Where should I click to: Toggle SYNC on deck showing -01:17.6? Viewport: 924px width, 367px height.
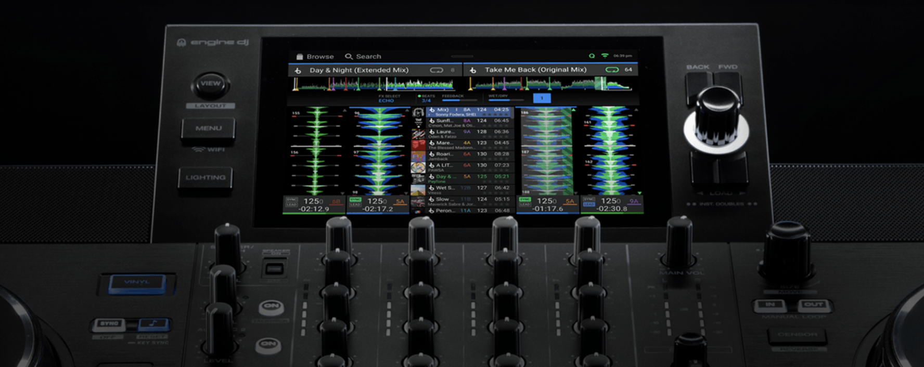[525, 199]
